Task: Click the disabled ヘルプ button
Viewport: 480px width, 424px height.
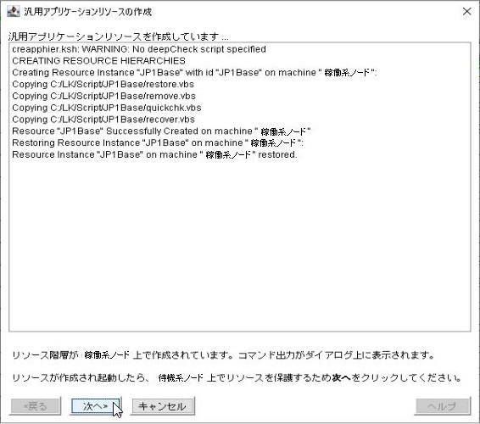Action: tap(443, 406)
